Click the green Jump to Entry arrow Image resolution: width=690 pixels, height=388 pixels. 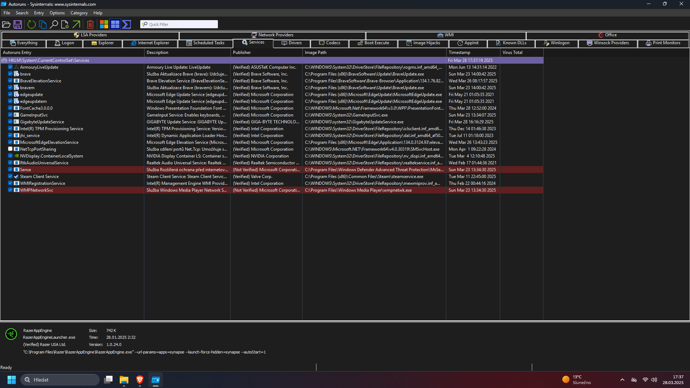click(x=76, y=24)
